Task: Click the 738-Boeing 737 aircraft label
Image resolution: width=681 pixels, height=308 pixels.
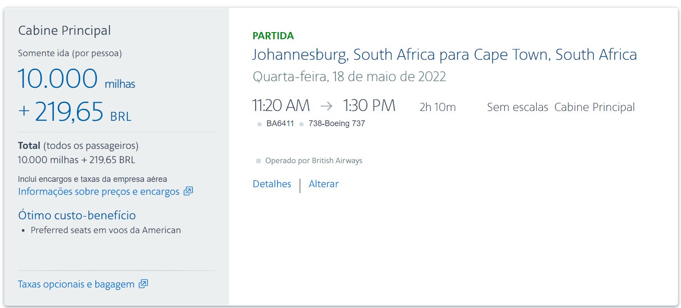Action: click(337, 124)
